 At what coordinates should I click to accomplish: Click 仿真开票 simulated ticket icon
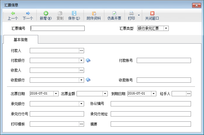click(114, 13)
